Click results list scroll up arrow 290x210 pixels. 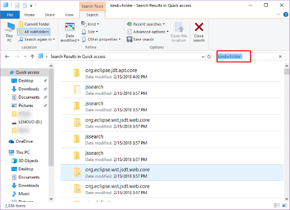click(x=287, y=66)
